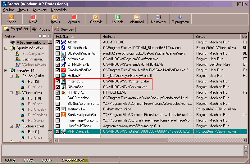Enable the SAOB Monitor checkbox
Image resolution: width=250 pixels, height=164 pixels.
point(57,98)
